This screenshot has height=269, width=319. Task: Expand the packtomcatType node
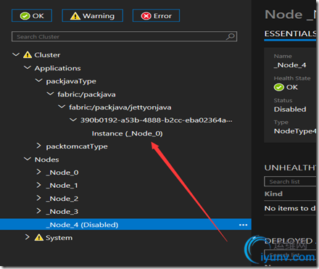[38, 146]
